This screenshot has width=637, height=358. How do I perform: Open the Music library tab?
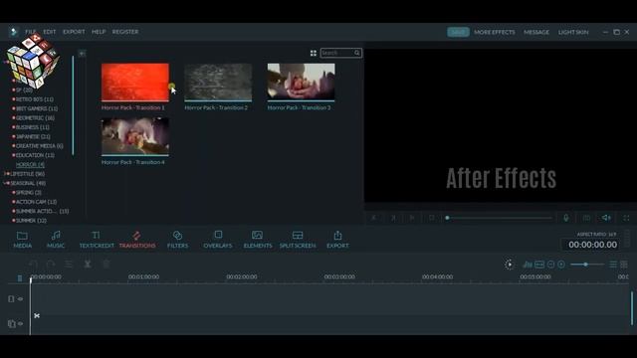coord(56,240)
